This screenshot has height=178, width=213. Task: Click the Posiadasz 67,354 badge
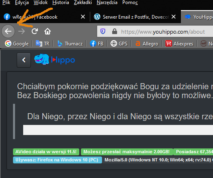(193, 152)
